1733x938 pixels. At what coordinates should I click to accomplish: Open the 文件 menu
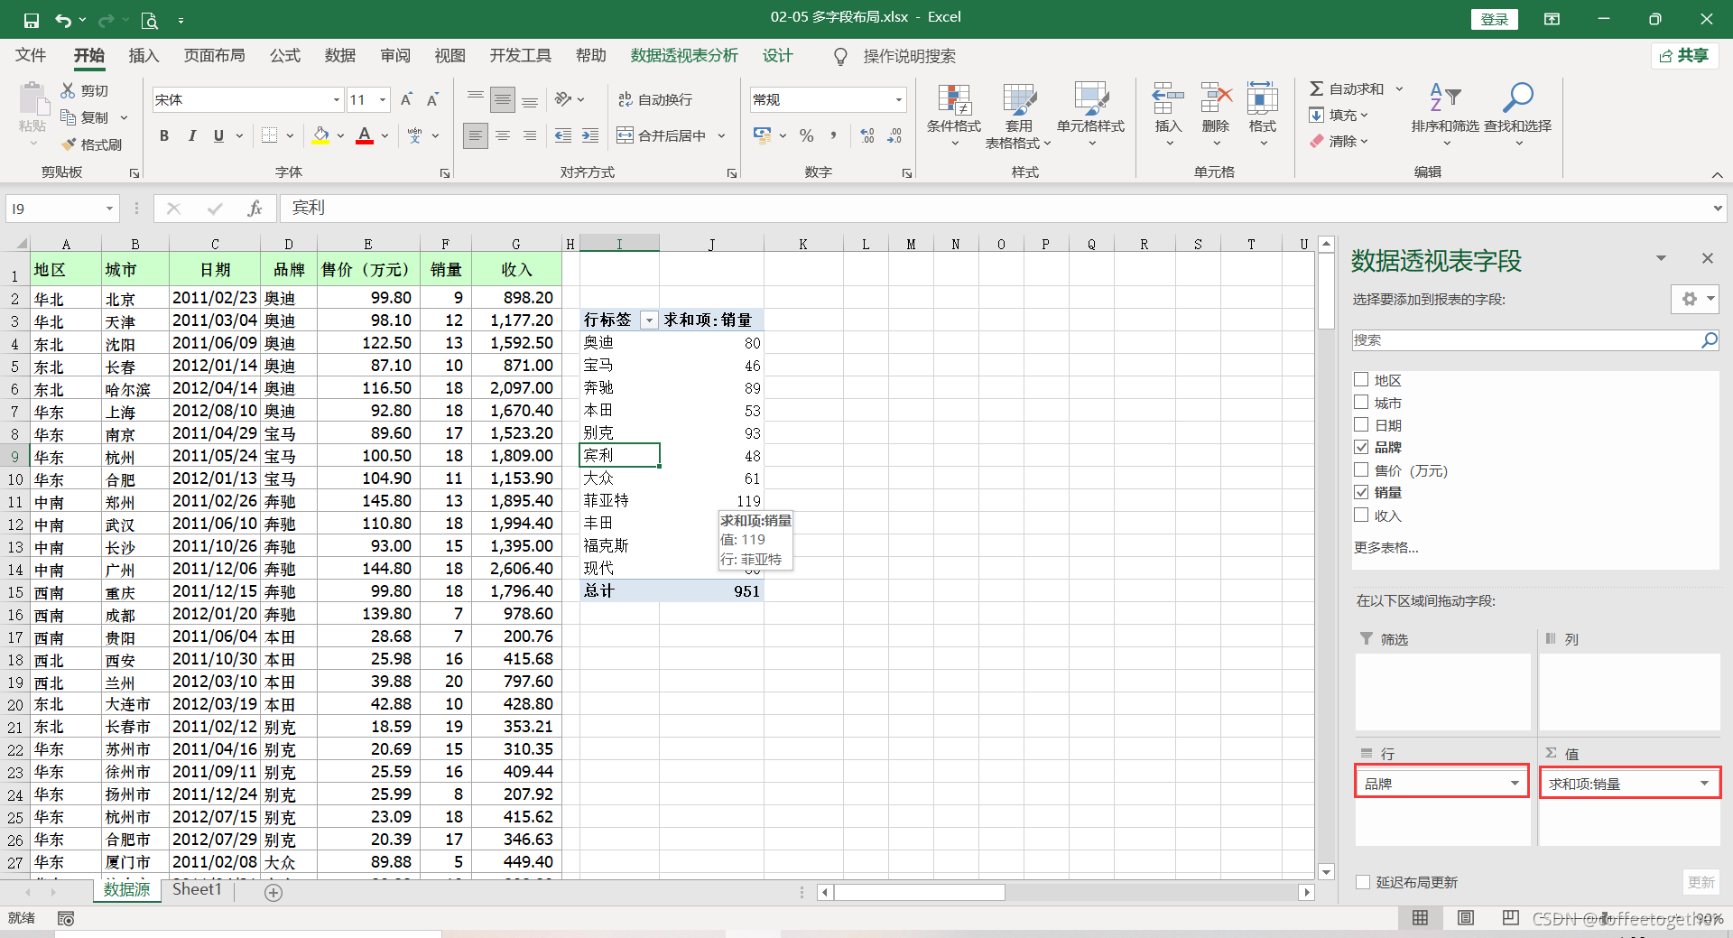[31, 56]
